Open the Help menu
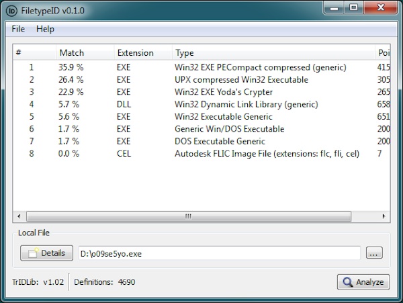 45,29
